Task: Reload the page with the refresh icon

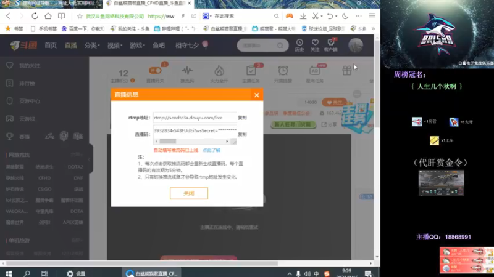Action: coord(35,16)
